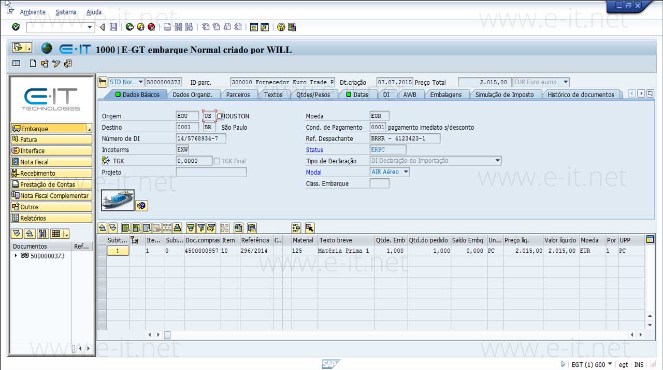Click the green Enter checkmark icon

16,27
